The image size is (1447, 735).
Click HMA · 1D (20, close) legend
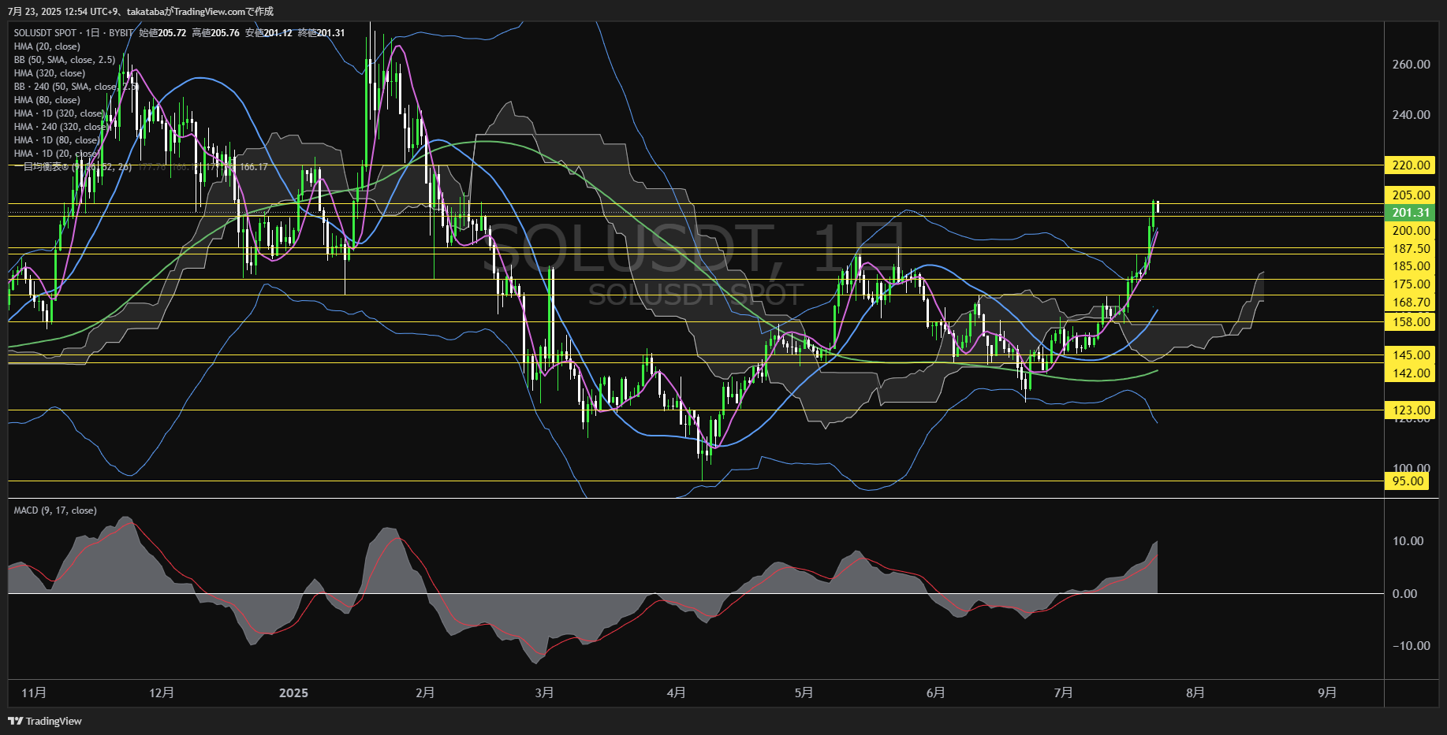click(57, 154)
